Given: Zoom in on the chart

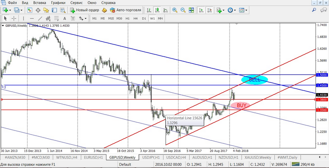Looking at the screenshot, I should click(x=175, y=10).
